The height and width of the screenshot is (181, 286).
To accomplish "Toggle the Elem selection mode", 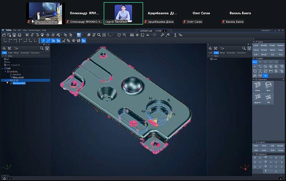I will tap(255, 62).
